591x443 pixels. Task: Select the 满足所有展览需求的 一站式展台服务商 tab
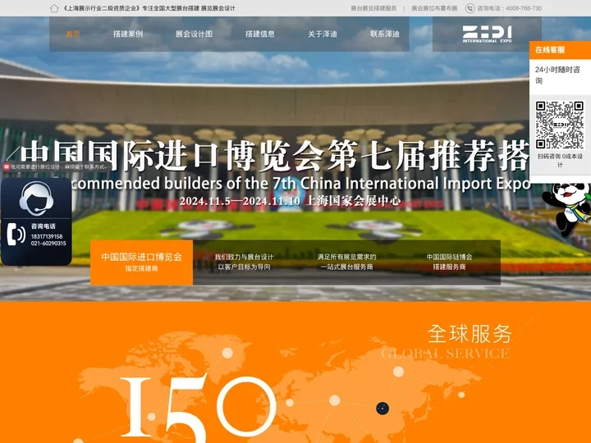tap(346, 262)
